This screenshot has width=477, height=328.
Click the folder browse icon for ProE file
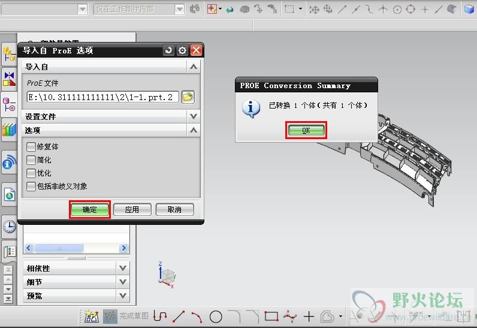(188, 97)
